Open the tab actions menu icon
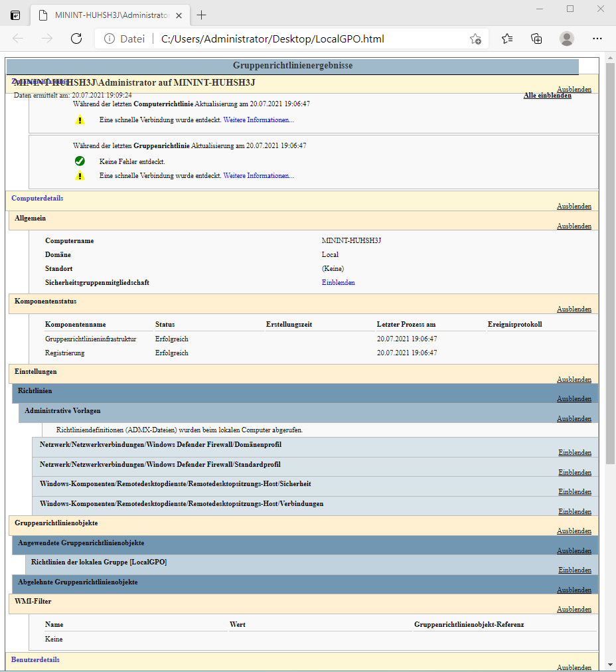 (x=15, y=15)
